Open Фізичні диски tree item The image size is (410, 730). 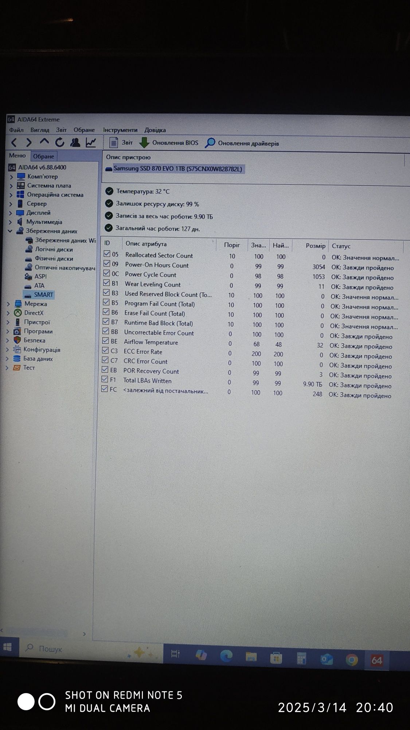(x=49, y=258)
